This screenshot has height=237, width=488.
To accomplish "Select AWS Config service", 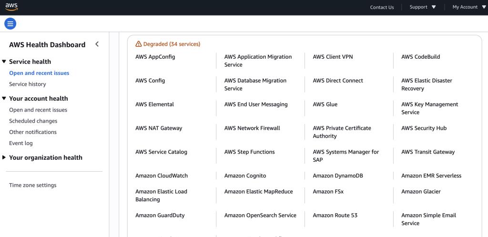I will [x=150, y=81].
